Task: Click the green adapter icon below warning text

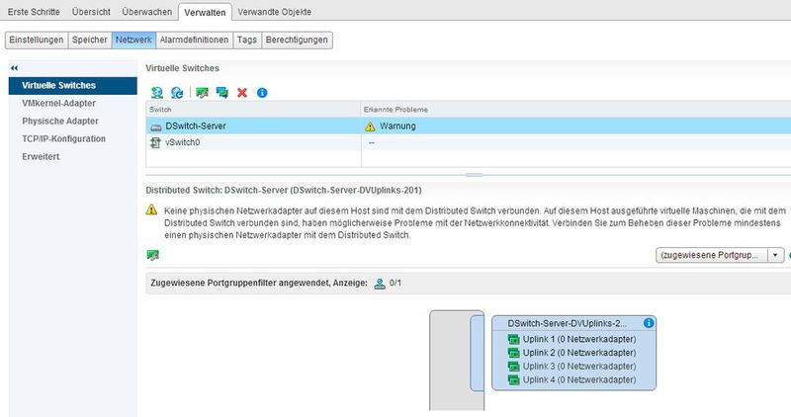Action: (x=153, y=255)
